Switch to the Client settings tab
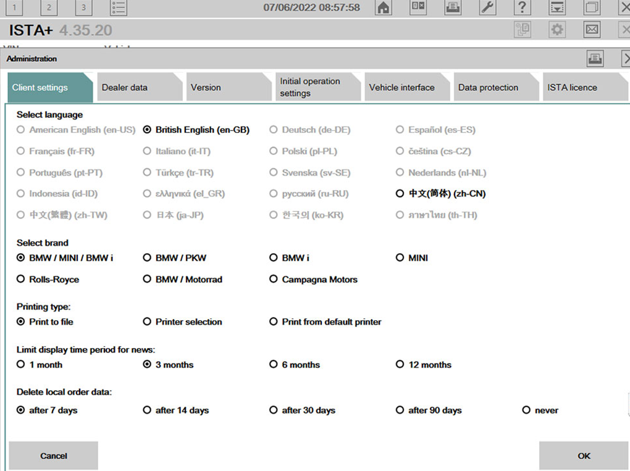 [50, 87]
